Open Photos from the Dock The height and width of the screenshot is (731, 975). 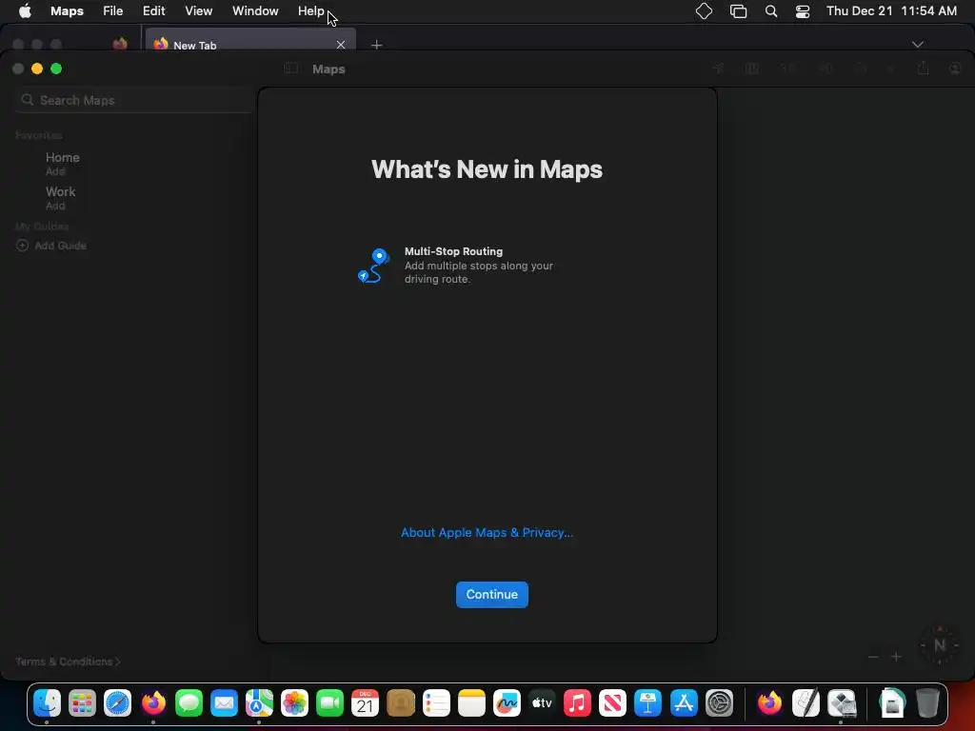[295, 703]
